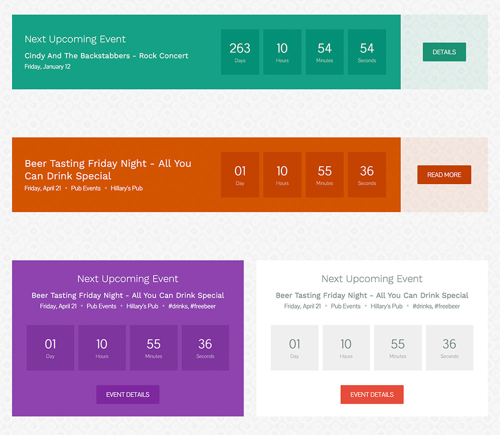Click the 01 Day box in the purple card
Image resolution: width=500 pixels, height=435 pixels.
pos(50,348)
